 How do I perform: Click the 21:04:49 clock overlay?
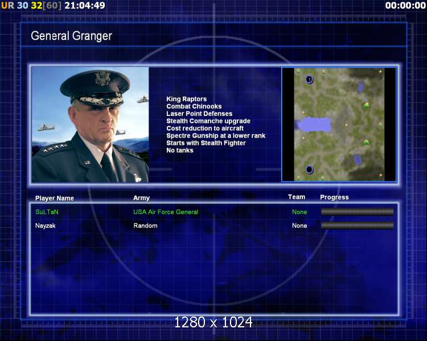click(x=85, y=6)
